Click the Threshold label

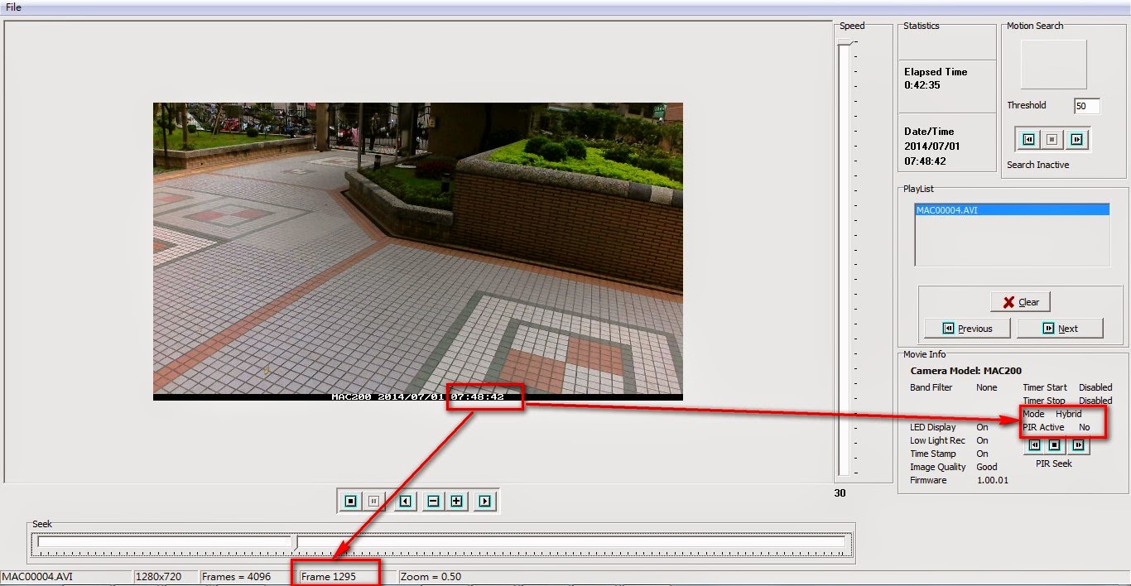pyautogui.click(x=1027, y=105)
